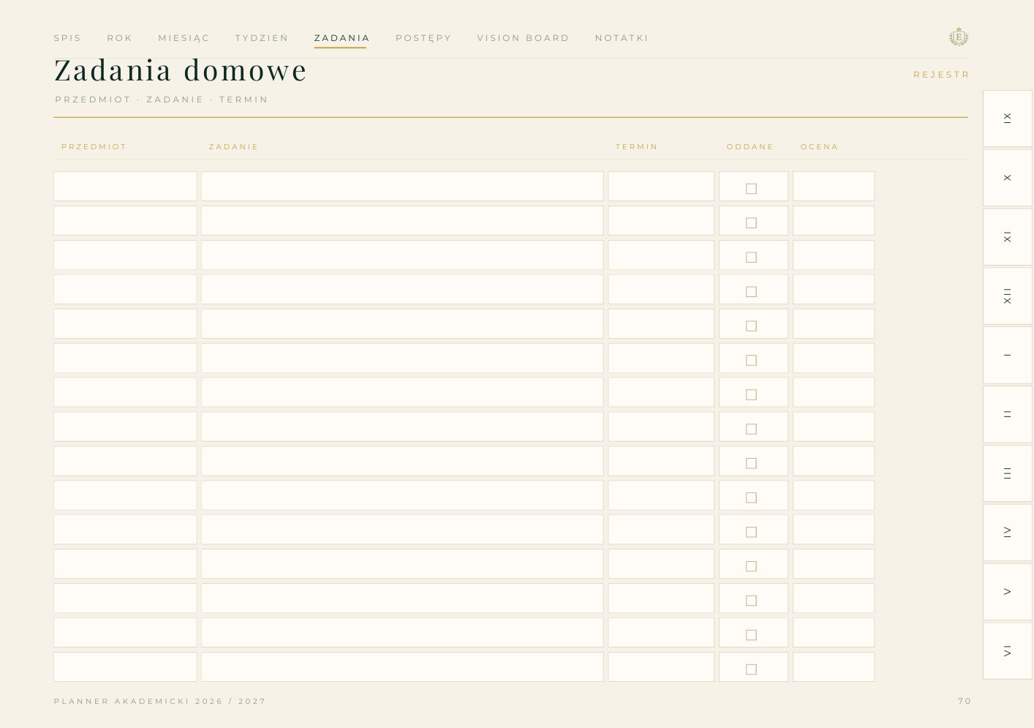Click the OCENA column header

[x=819, y=147]
